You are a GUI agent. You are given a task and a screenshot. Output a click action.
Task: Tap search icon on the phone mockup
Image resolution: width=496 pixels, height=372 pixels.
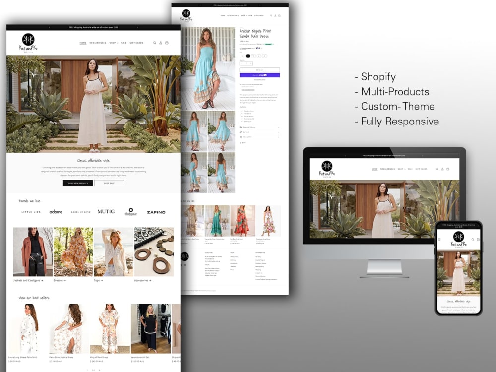pos(473,240)
